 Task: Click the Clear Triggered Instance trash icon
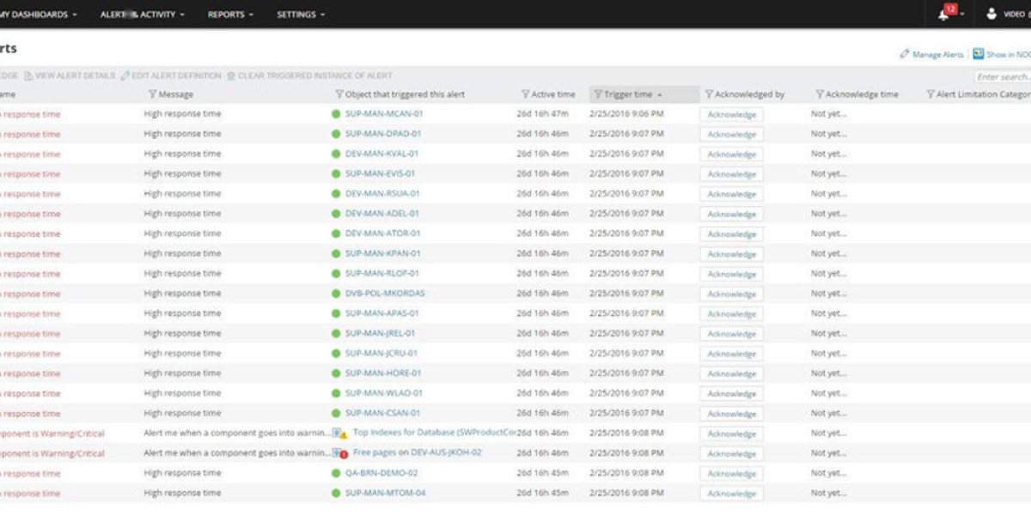click(229, 76)
